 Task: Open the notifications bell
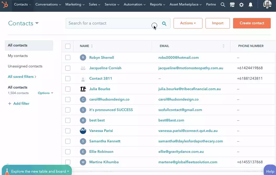(x=251, y=5)
